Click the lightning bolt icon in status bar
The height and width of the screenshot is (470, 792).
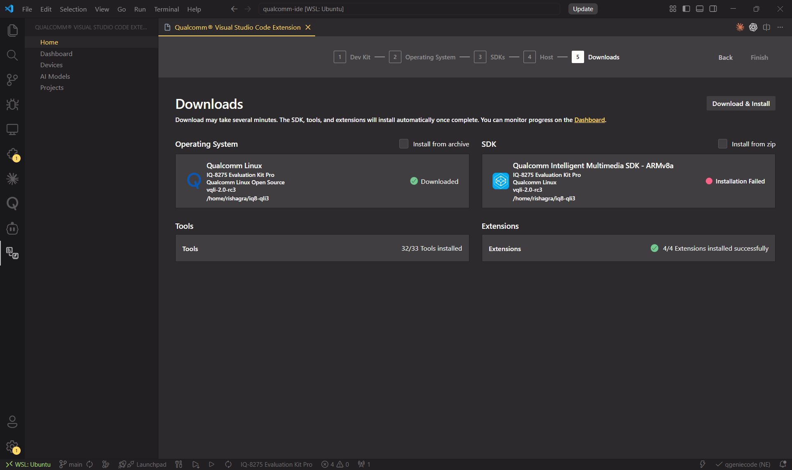pos(702,464)
